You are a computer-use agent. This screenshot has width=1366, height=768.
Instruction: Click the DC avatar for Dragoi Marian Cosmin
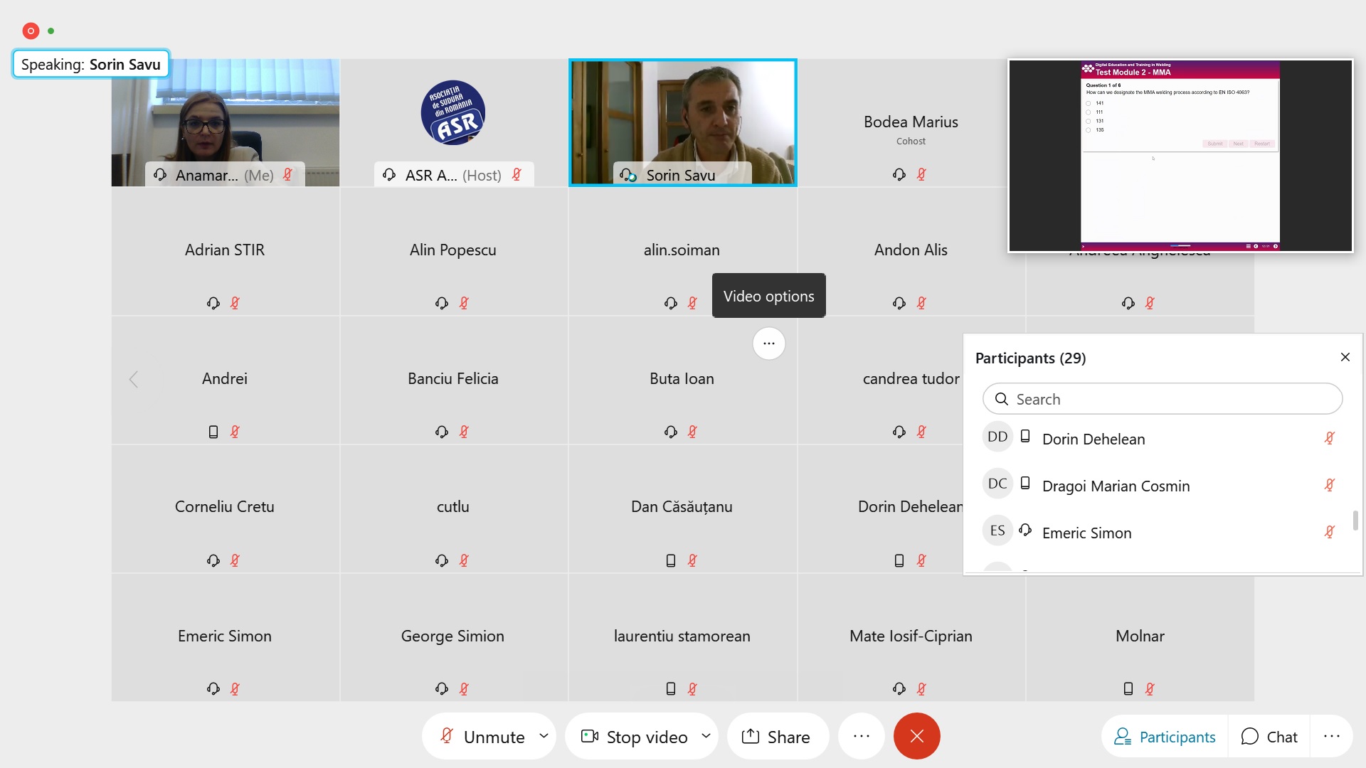click(997, 484)
